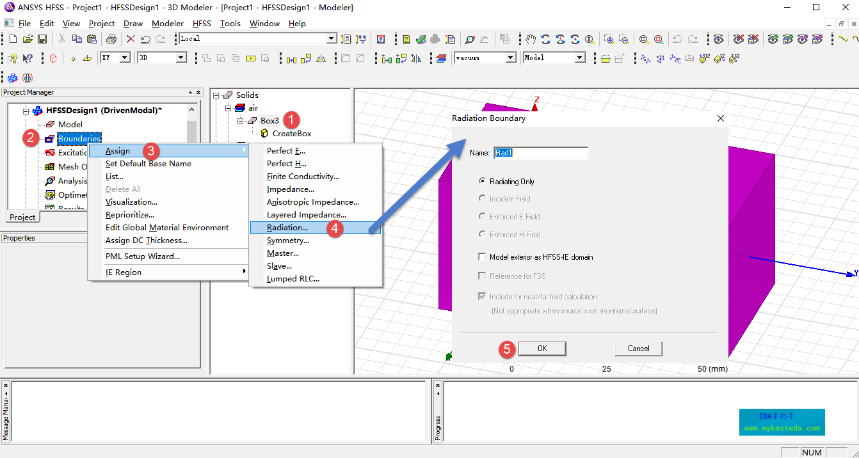Open the Modeler menu in menu bar

(x=168, y=24)
